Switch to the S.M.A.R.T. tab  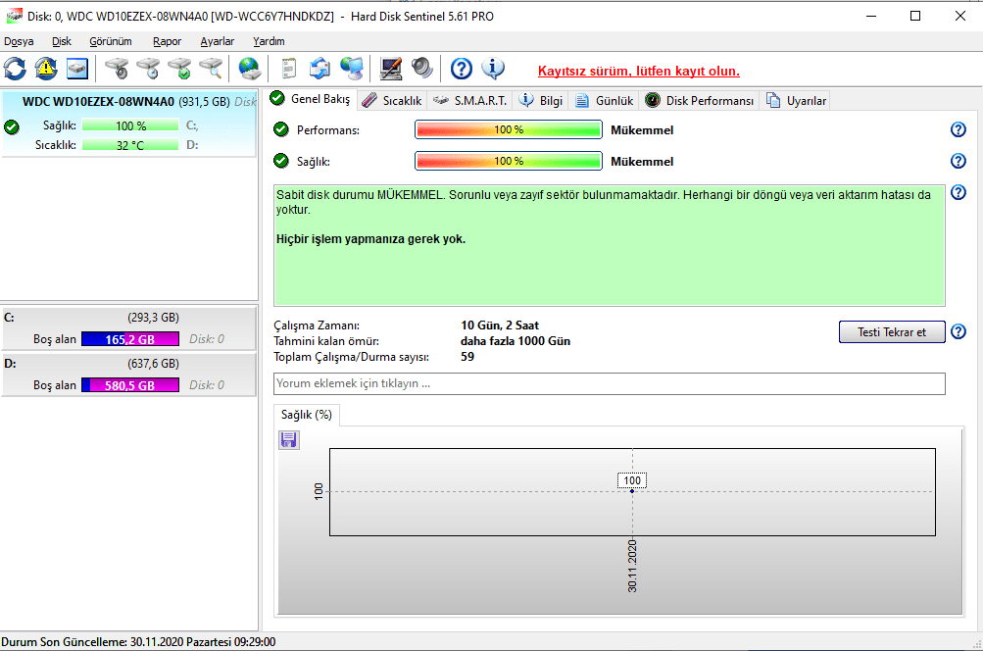click(470, 101)
